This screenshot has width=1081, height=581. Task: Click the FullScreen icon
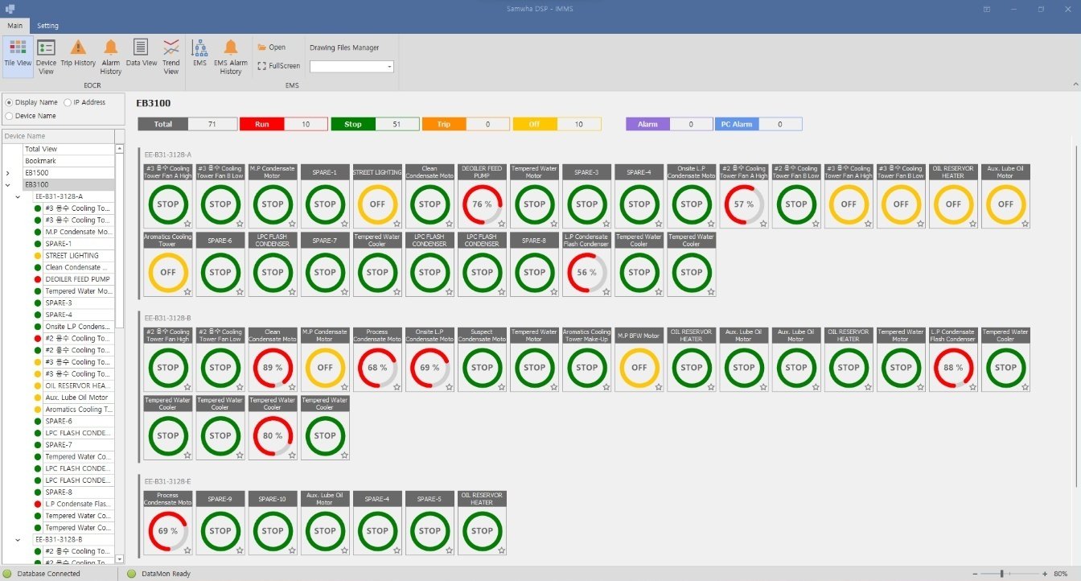(262, 66)
